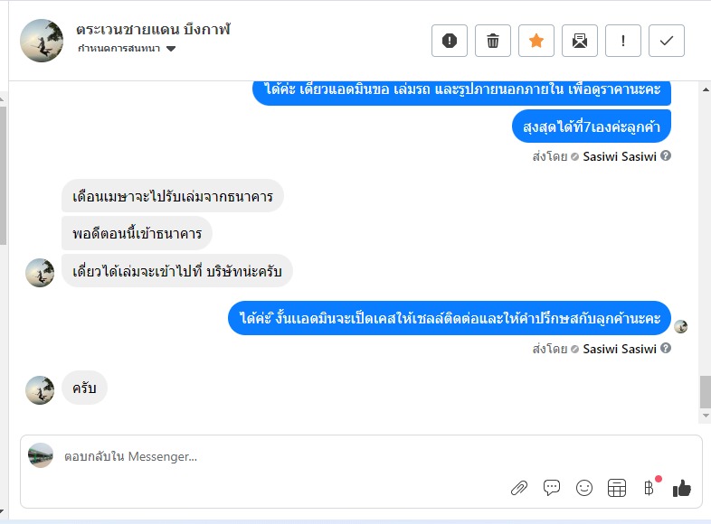Mark conversation unread with envelope icon
This screenshot has height=524, width=711.
[x=580, y=41]
